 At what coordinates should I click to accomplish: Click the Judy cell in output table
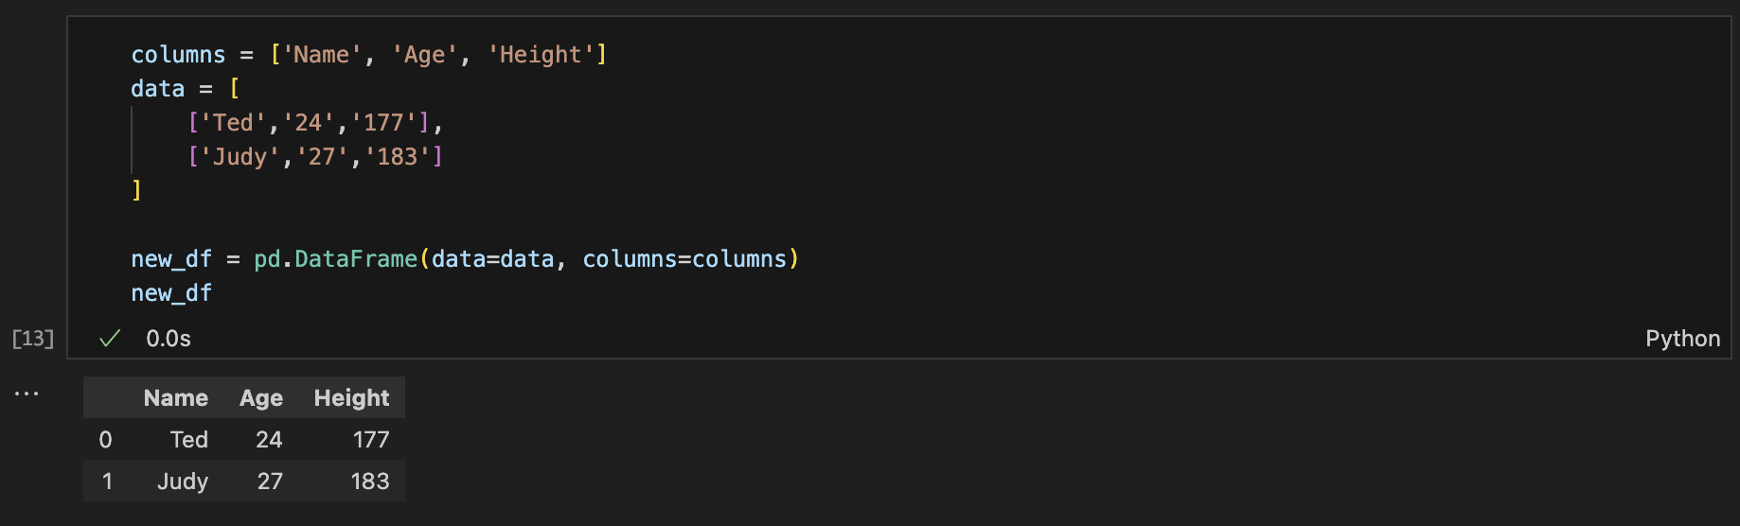(183, 482)
